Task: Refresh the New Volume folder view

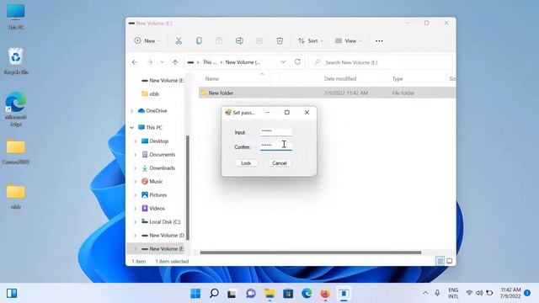Action: coord(297,61)
